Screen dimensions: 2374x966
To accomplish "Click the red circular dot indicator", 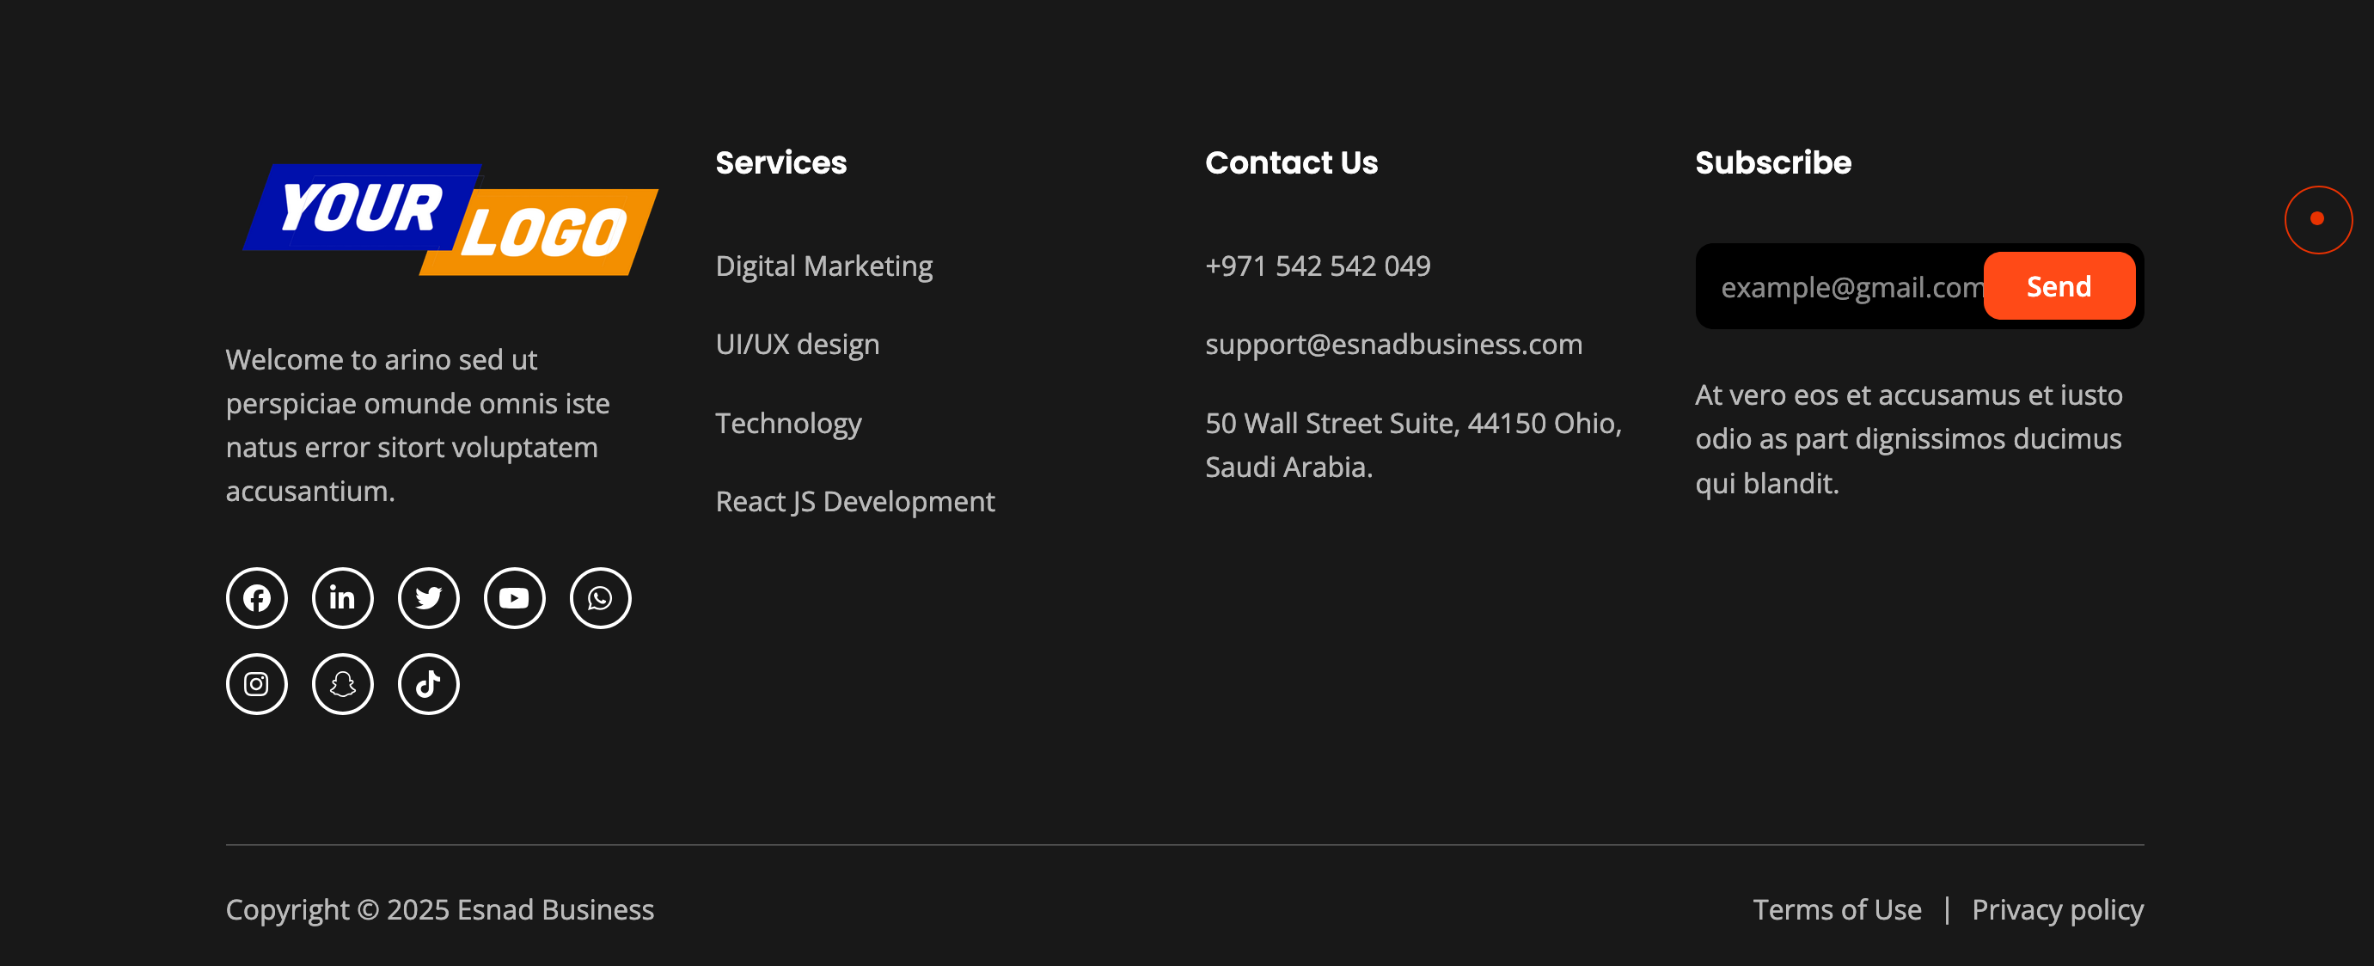I will pyautogui.click(x=2317, y=219).
